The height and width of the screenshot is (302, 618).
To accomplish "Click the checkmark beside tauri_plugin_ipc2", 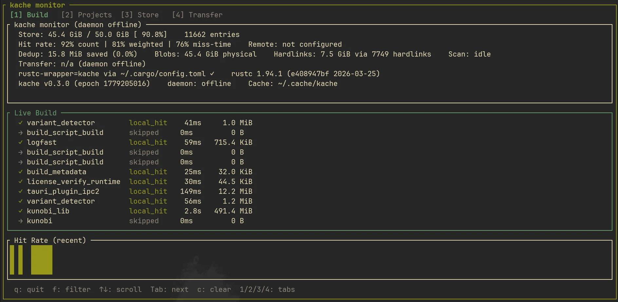I will click(x=21, y=192).
